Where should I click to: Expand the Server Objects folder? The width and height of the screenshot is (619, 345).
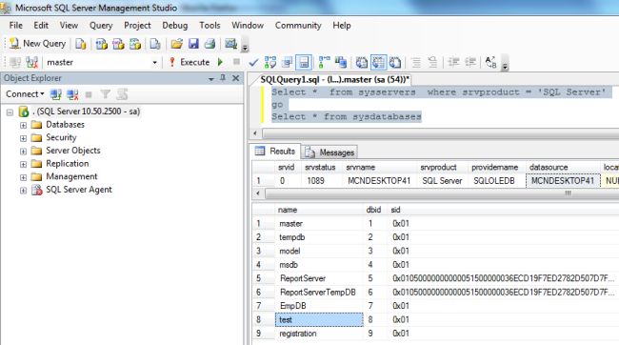click(x=23, y=152)
